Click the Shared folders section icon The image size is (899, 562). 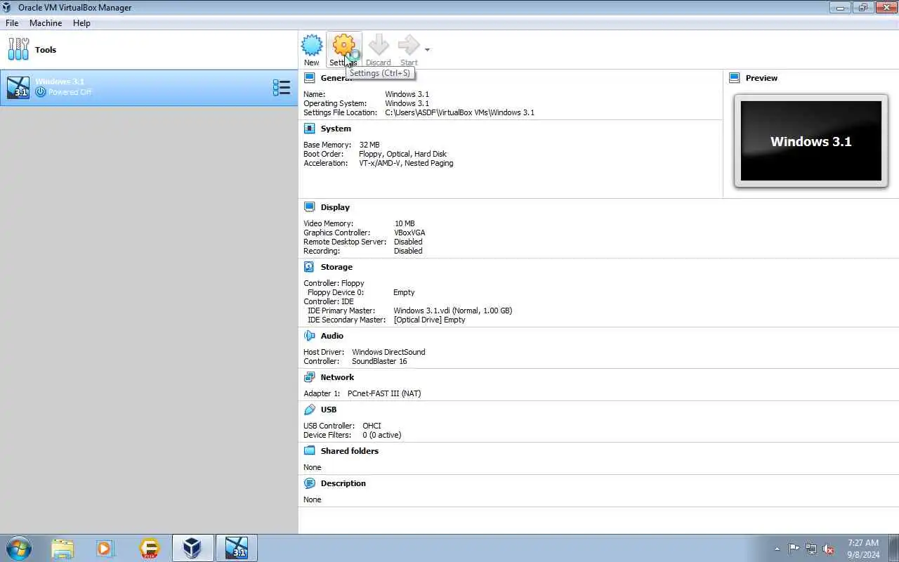[x=309, y=451]
